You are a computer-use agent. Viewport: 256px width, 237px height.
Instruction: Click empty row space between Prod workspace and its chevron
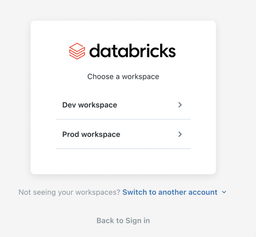pyautogui.click(x=149, y=134)
